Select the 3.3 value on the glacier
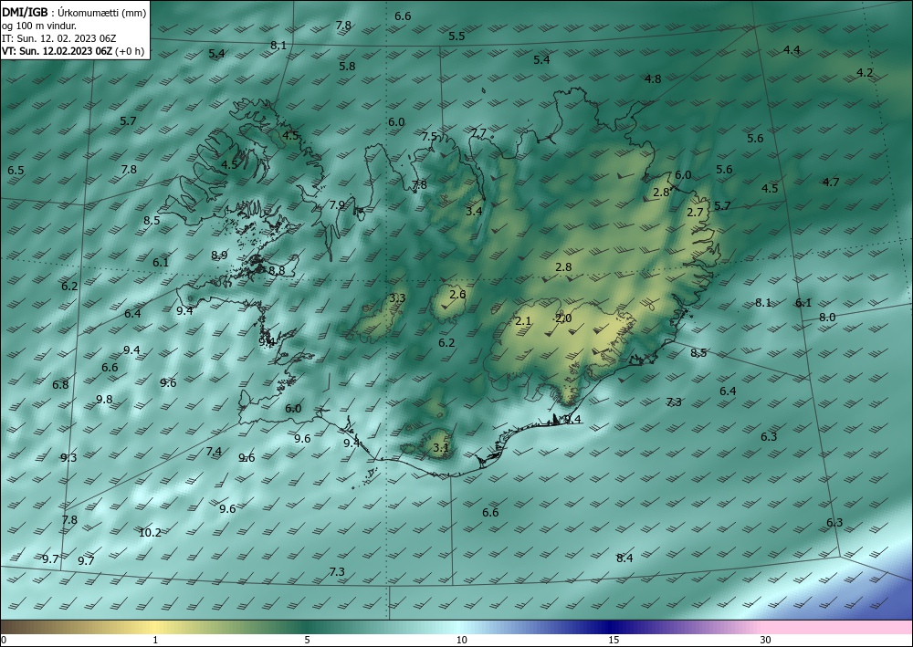 pos(397,298)
